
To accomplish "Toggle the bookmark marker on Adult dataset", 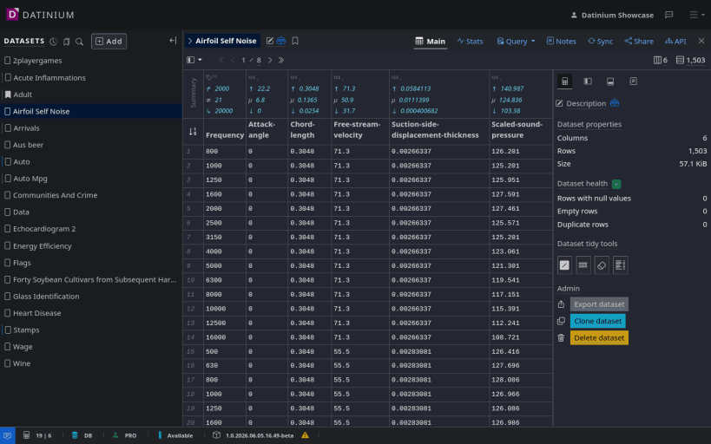I will click(7, 95).
